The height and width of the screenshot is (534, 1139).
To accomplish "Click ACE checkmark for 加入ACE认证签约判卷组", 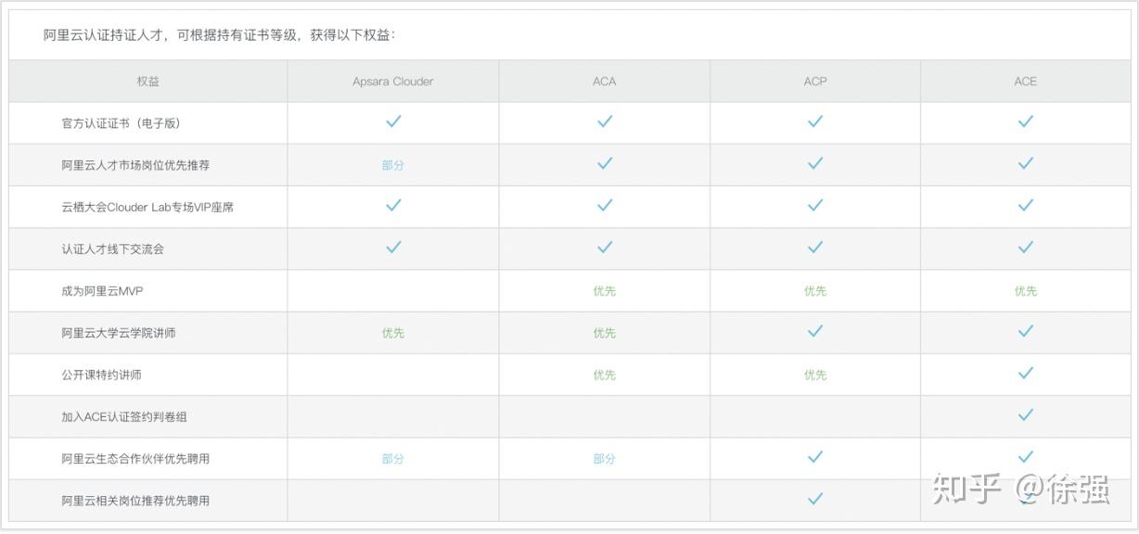I will click(1025, 414).
